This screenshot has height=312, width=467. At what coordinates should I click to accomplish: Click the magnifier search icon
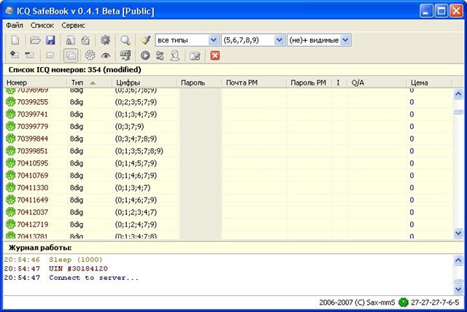[126, 40]
